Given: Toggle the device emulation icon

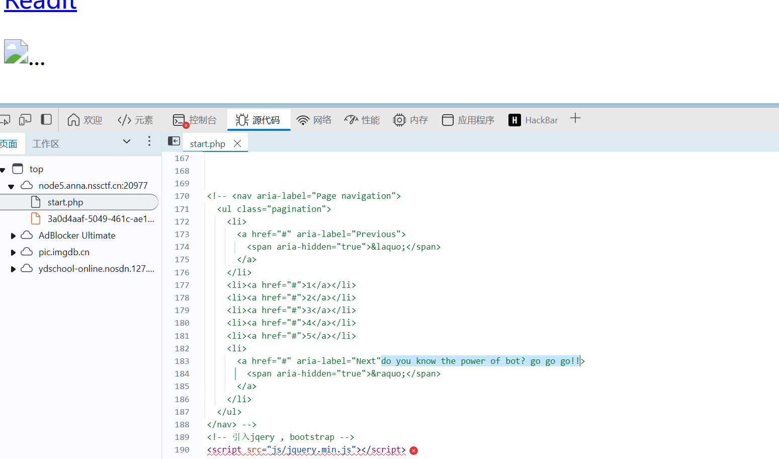Looking at the screenshot, I should (25, 120).
